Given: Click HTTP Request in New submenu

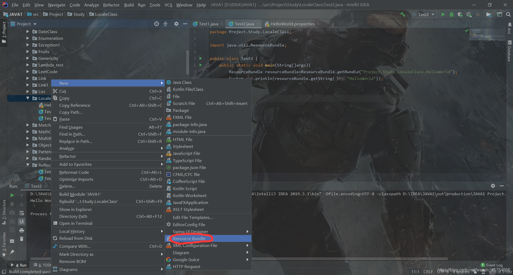Looking at the screenshot, I should tap(208, 266).
